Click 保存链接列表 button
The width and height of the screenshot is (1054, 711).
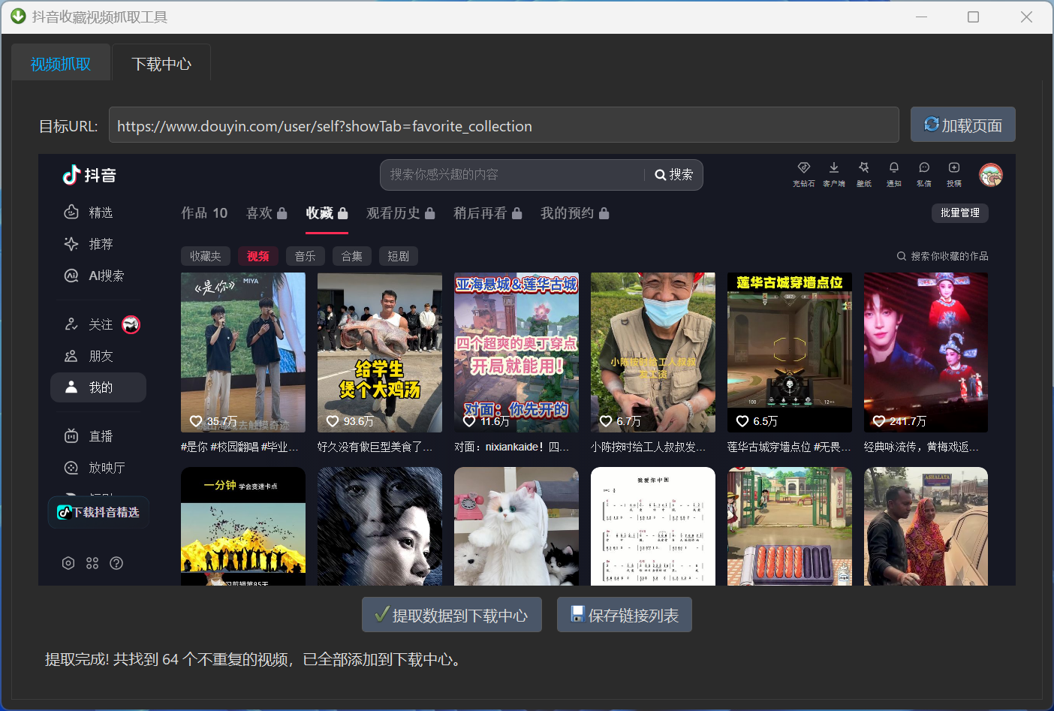click(624, 615)
